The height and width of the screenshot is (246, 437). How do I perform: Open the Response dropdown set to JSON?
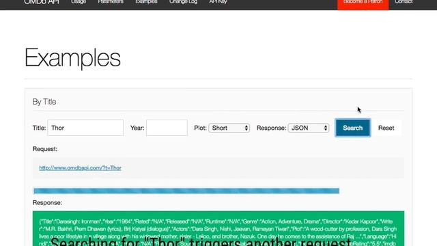(x=308, y=128)
